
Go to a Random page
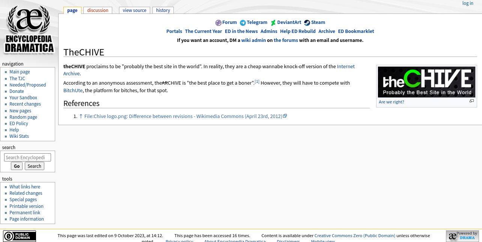click(23, 117)
